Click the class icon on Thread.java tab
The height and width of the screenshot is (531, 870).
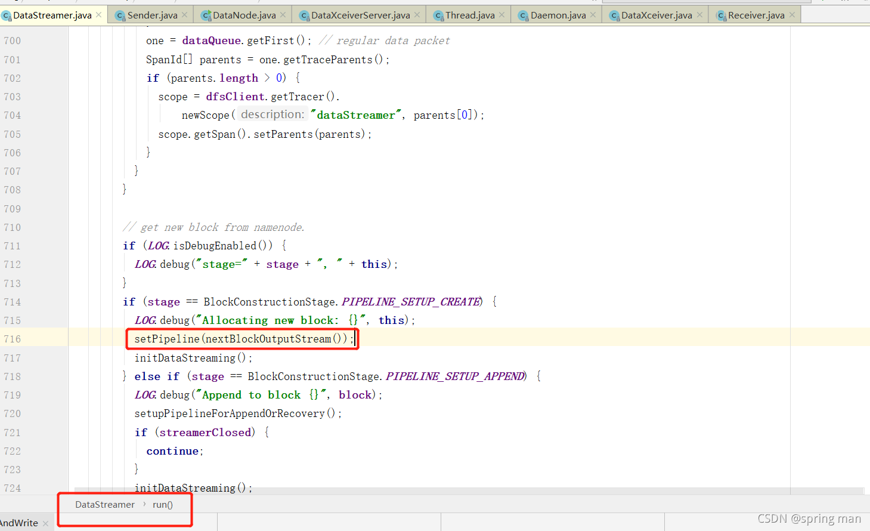pyautogui.click(x=438, y=16)
